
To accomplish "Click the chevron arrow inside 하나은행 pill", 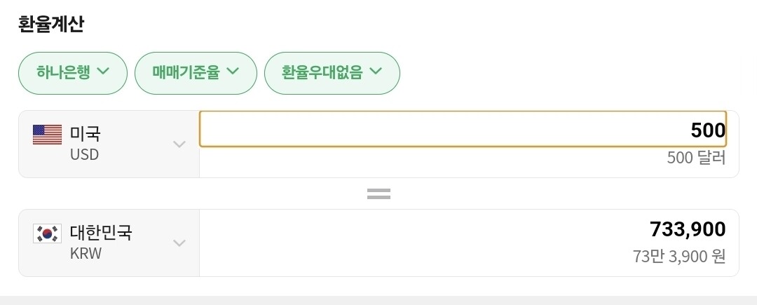I will [103, 72].
